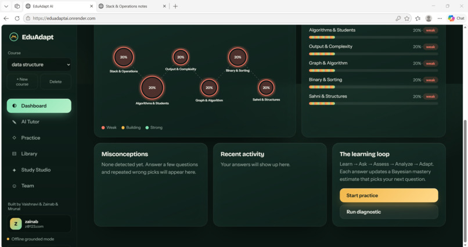Open the AI Tutor menu item
The height and width of the screenshot is (247, 468).
pos(39,122)
